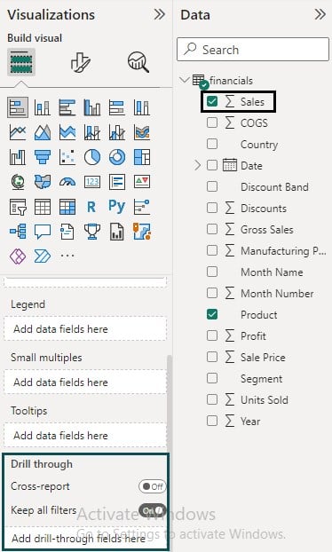
Task: Select the Card (123) visual
Action: (x=92, y=182)
